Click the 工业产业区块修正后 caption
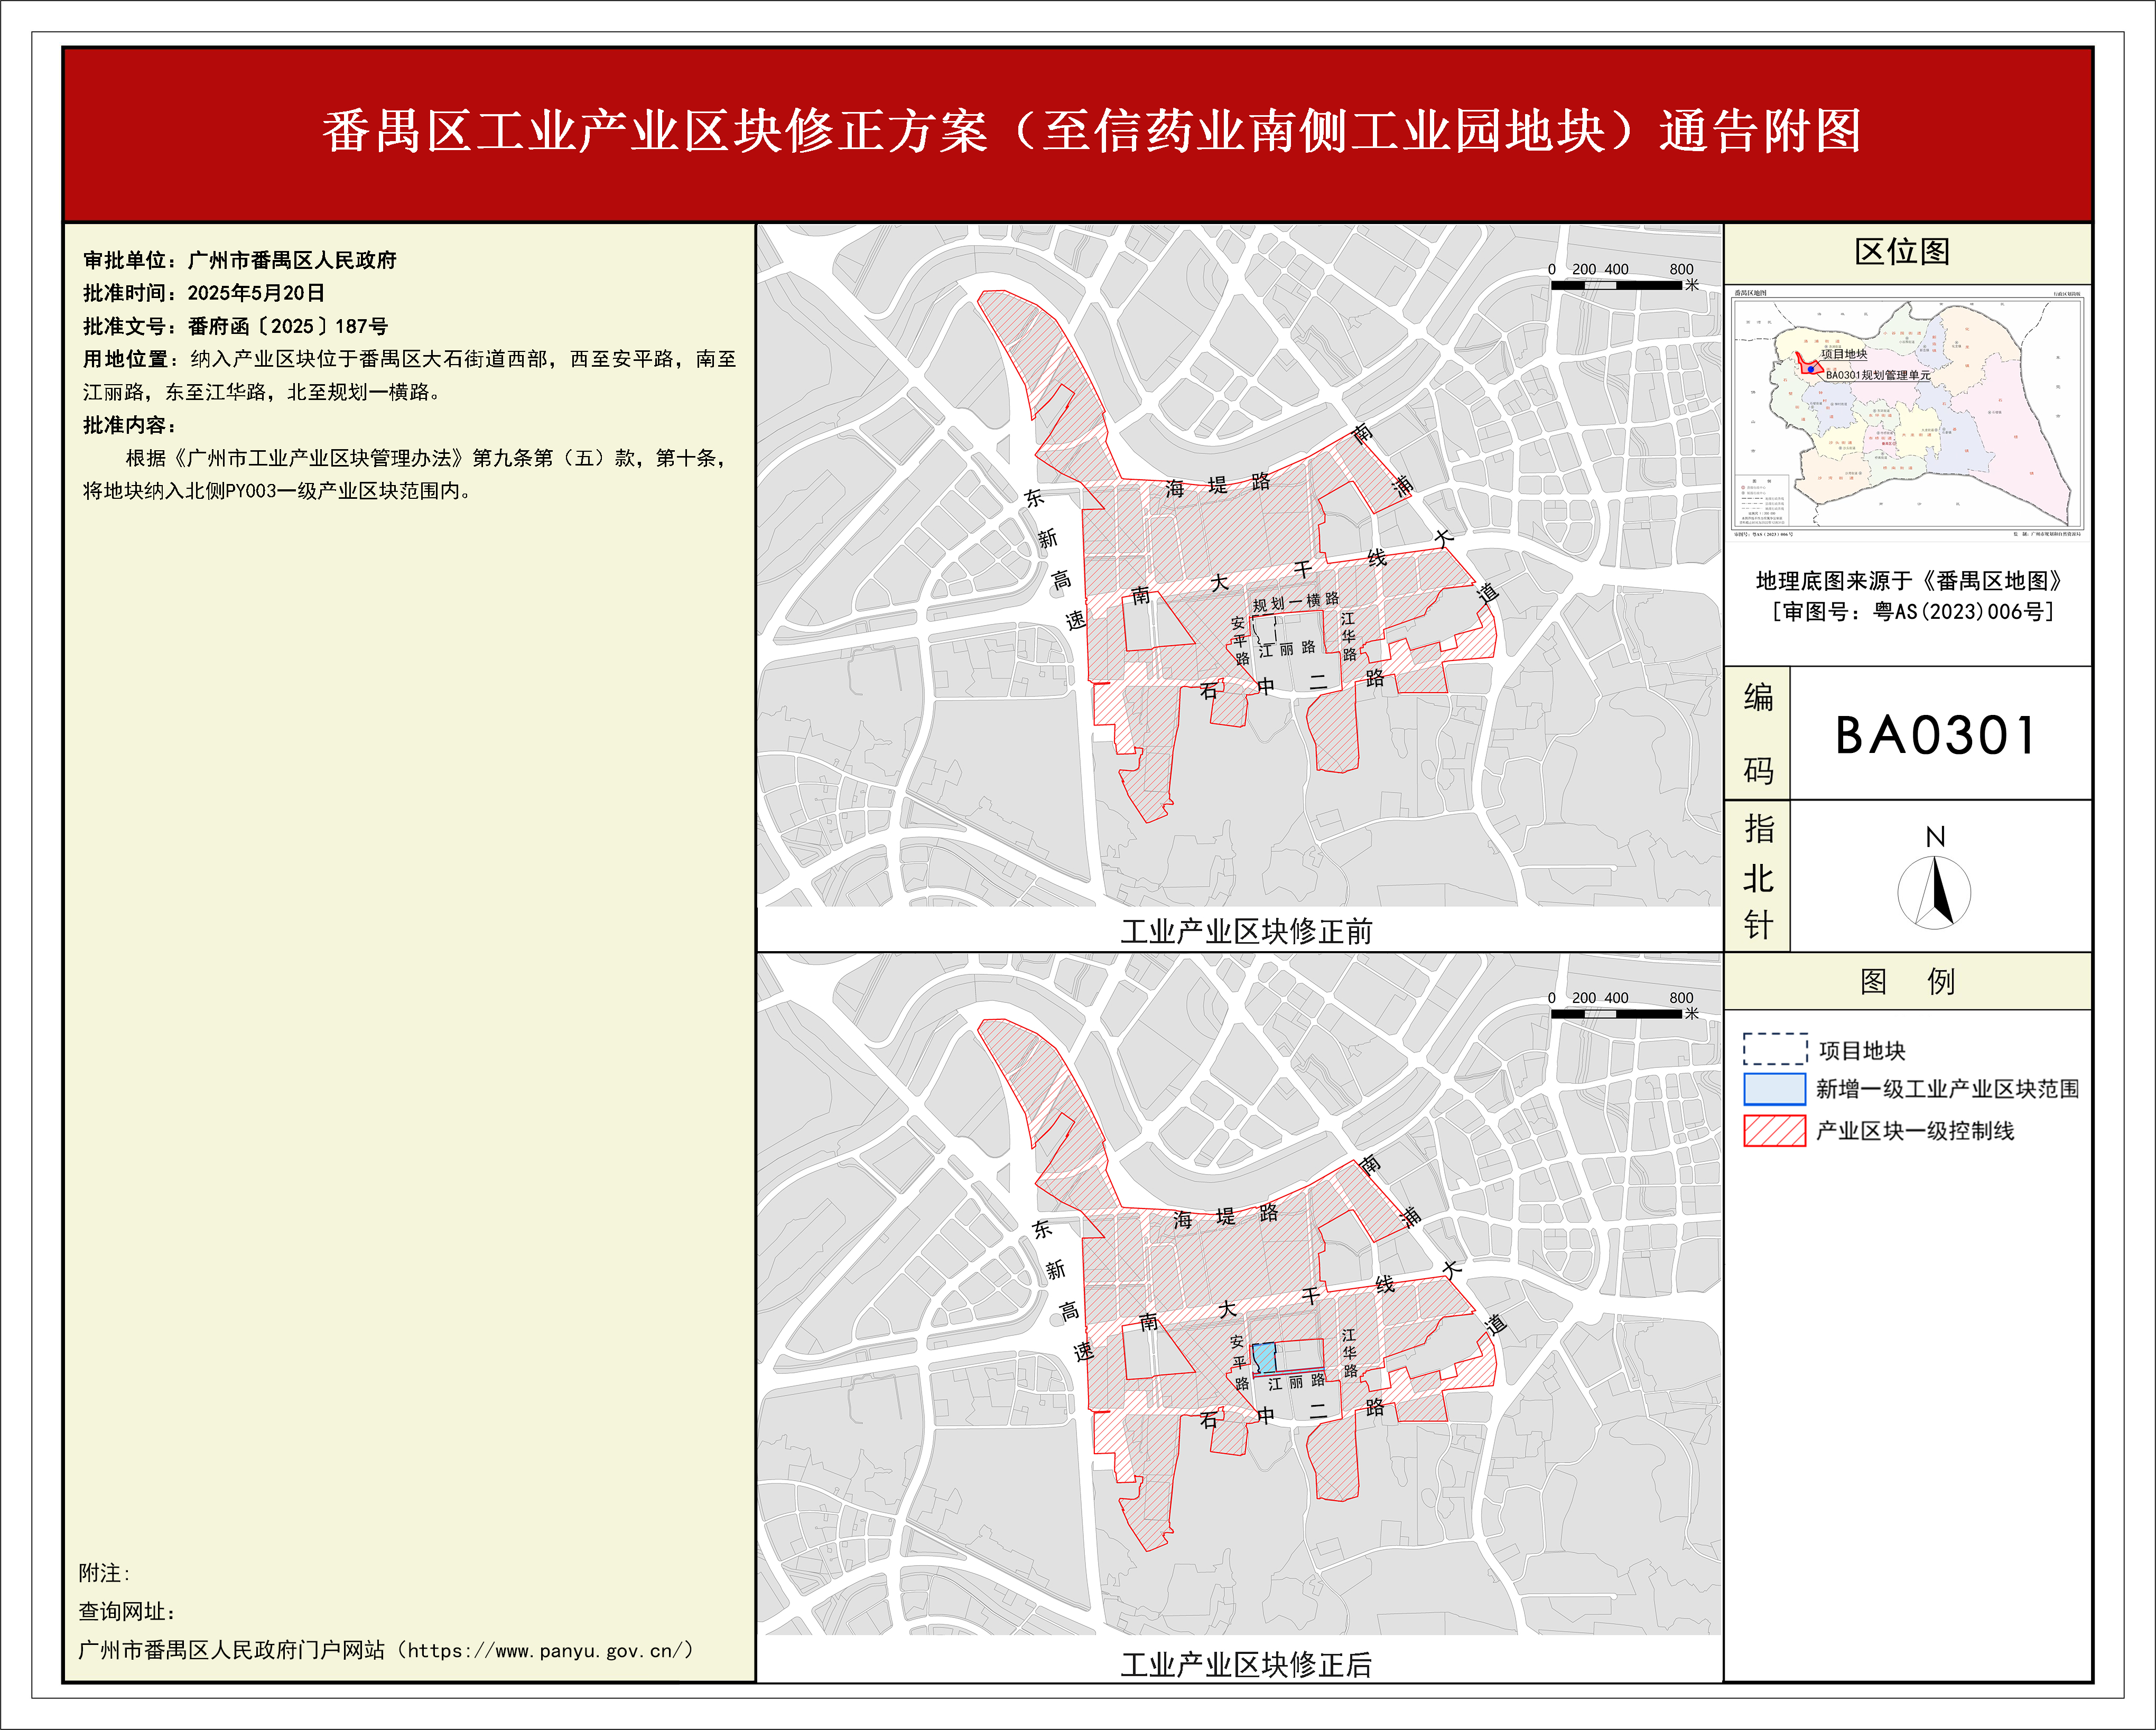The image size is (2156, 1730). coord(1246,1665)
